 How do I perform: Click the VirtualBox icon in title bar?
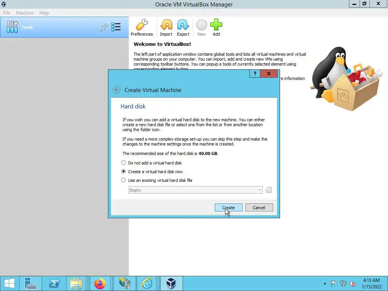[x=3, y=4]
